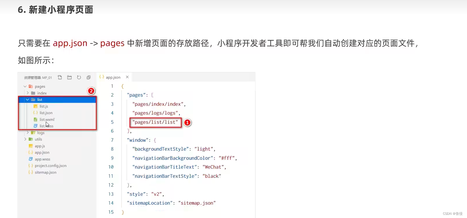Click the pages folder icon in tree
467x218 pixels.
(x=31, y=86)
